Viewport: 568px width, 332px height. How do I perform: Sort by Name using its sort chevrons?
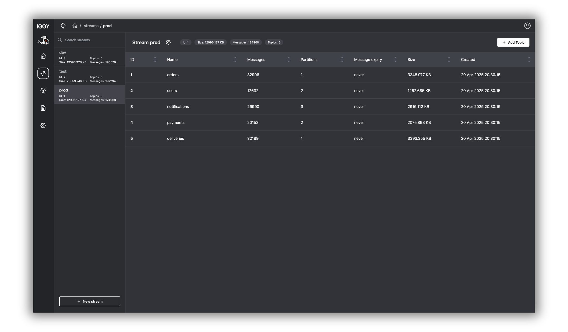235,60
